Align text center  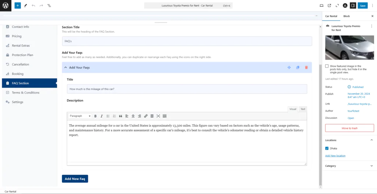(x=133, y=116)
